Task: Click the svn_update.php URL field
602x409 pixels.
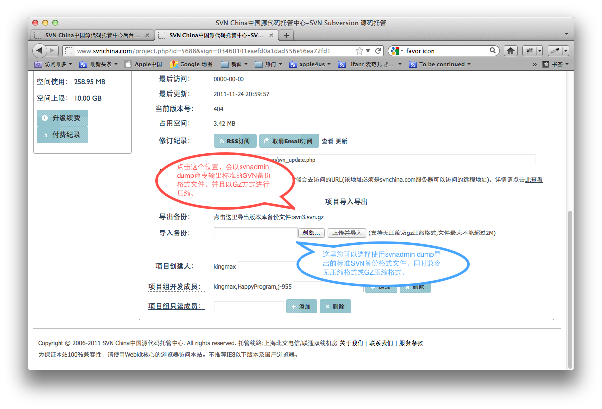Action: [374, 159]
